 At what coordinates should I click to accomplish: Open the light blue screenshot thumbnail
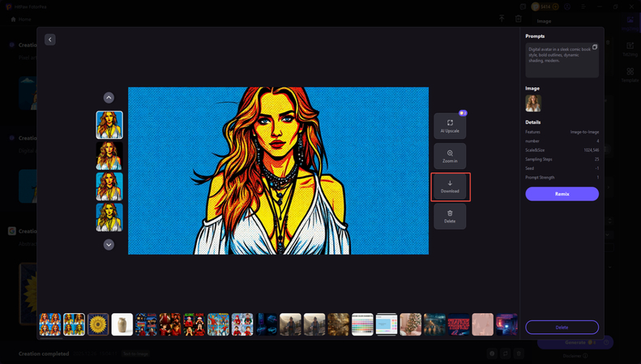387,324
